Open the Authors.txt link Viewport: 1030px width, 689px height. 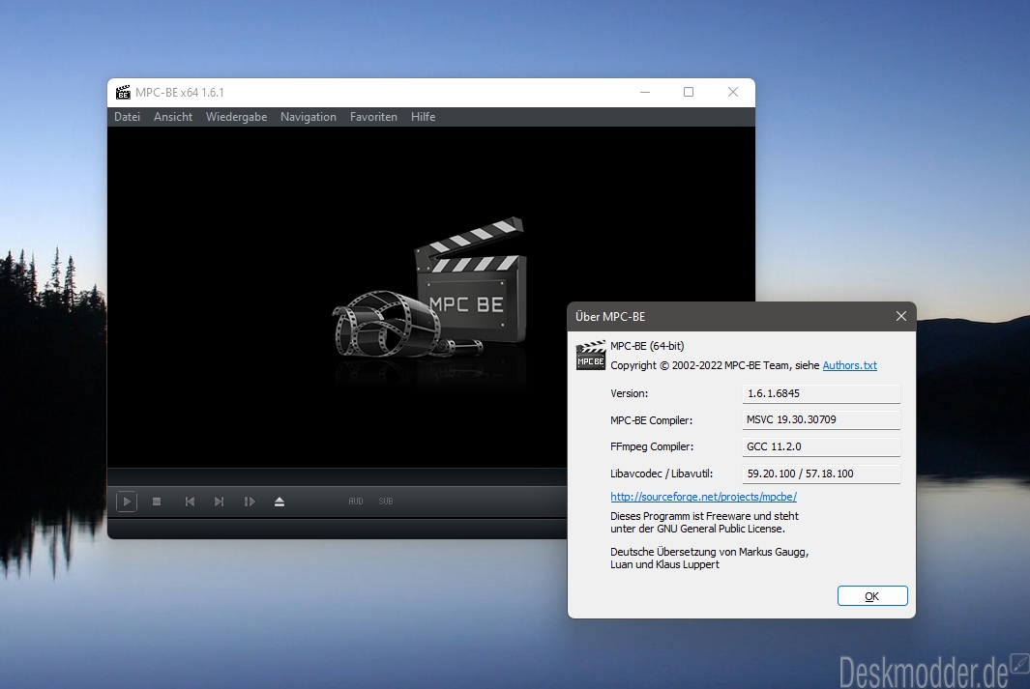(x=849, y=365)
